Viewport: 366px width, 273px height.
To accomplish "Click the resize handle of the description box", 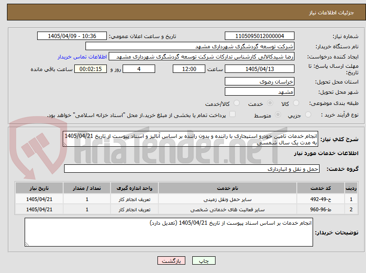I will tap(65, 144).
